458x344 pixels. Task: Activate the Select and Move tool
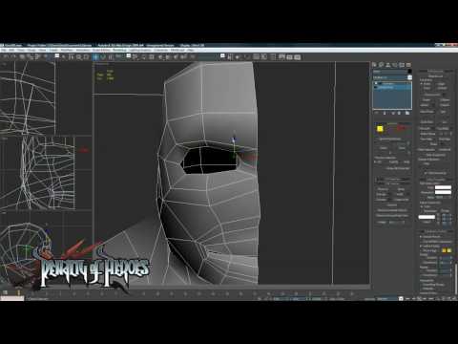click(95, 57)
